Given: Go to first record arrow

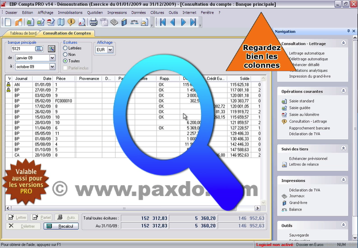Looking at the screenshot, I should point(163,22).
